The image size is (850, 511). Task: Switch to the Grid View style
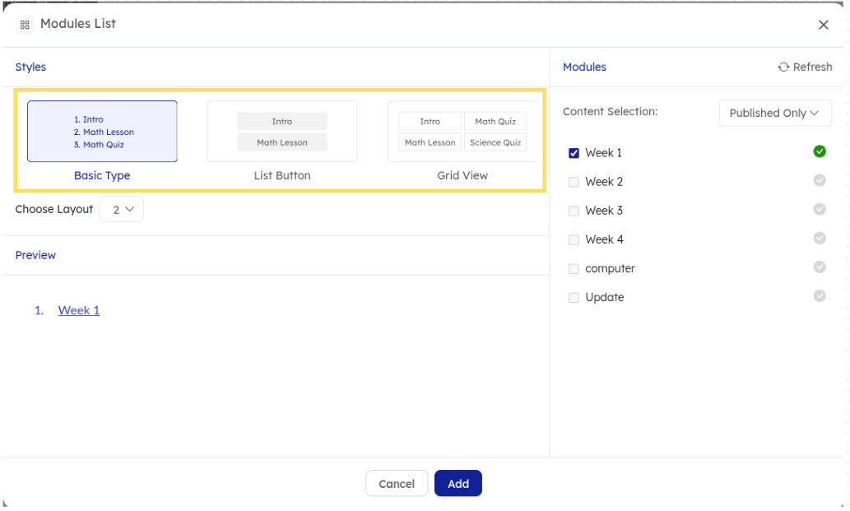click(462, 132)
